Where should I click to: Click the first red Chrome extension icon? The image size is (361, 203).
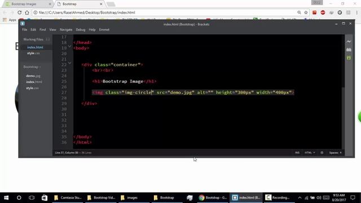click(315, 12)
